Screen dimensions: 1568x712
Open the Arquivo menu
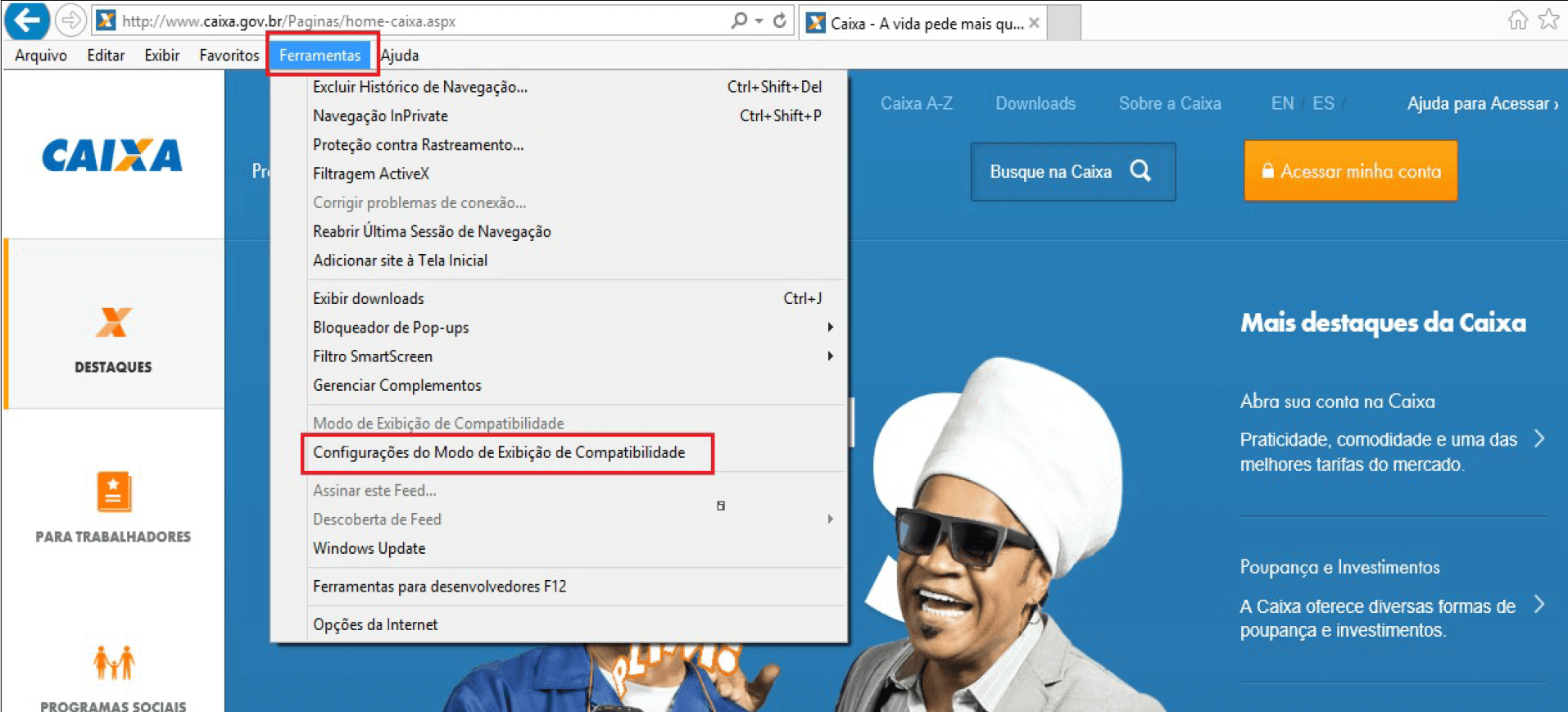pyautogui.click(x=41, y=55)
